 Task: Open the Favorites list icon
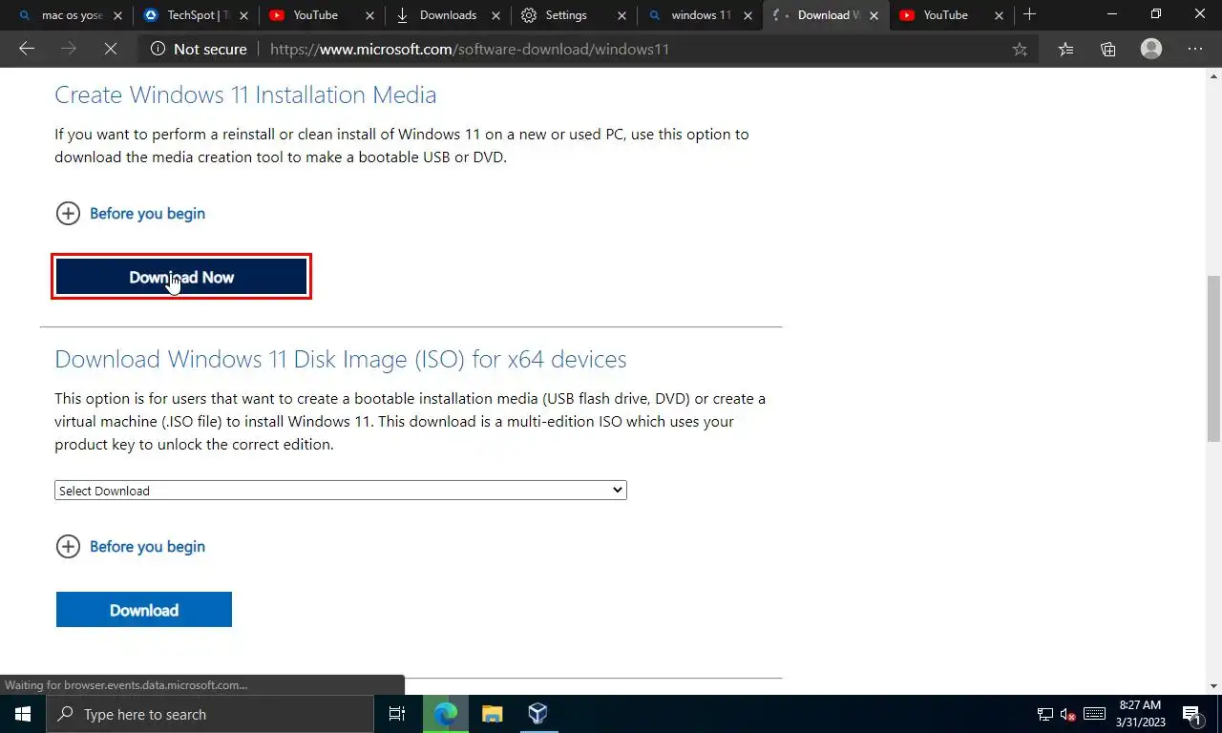[1066, 49]
